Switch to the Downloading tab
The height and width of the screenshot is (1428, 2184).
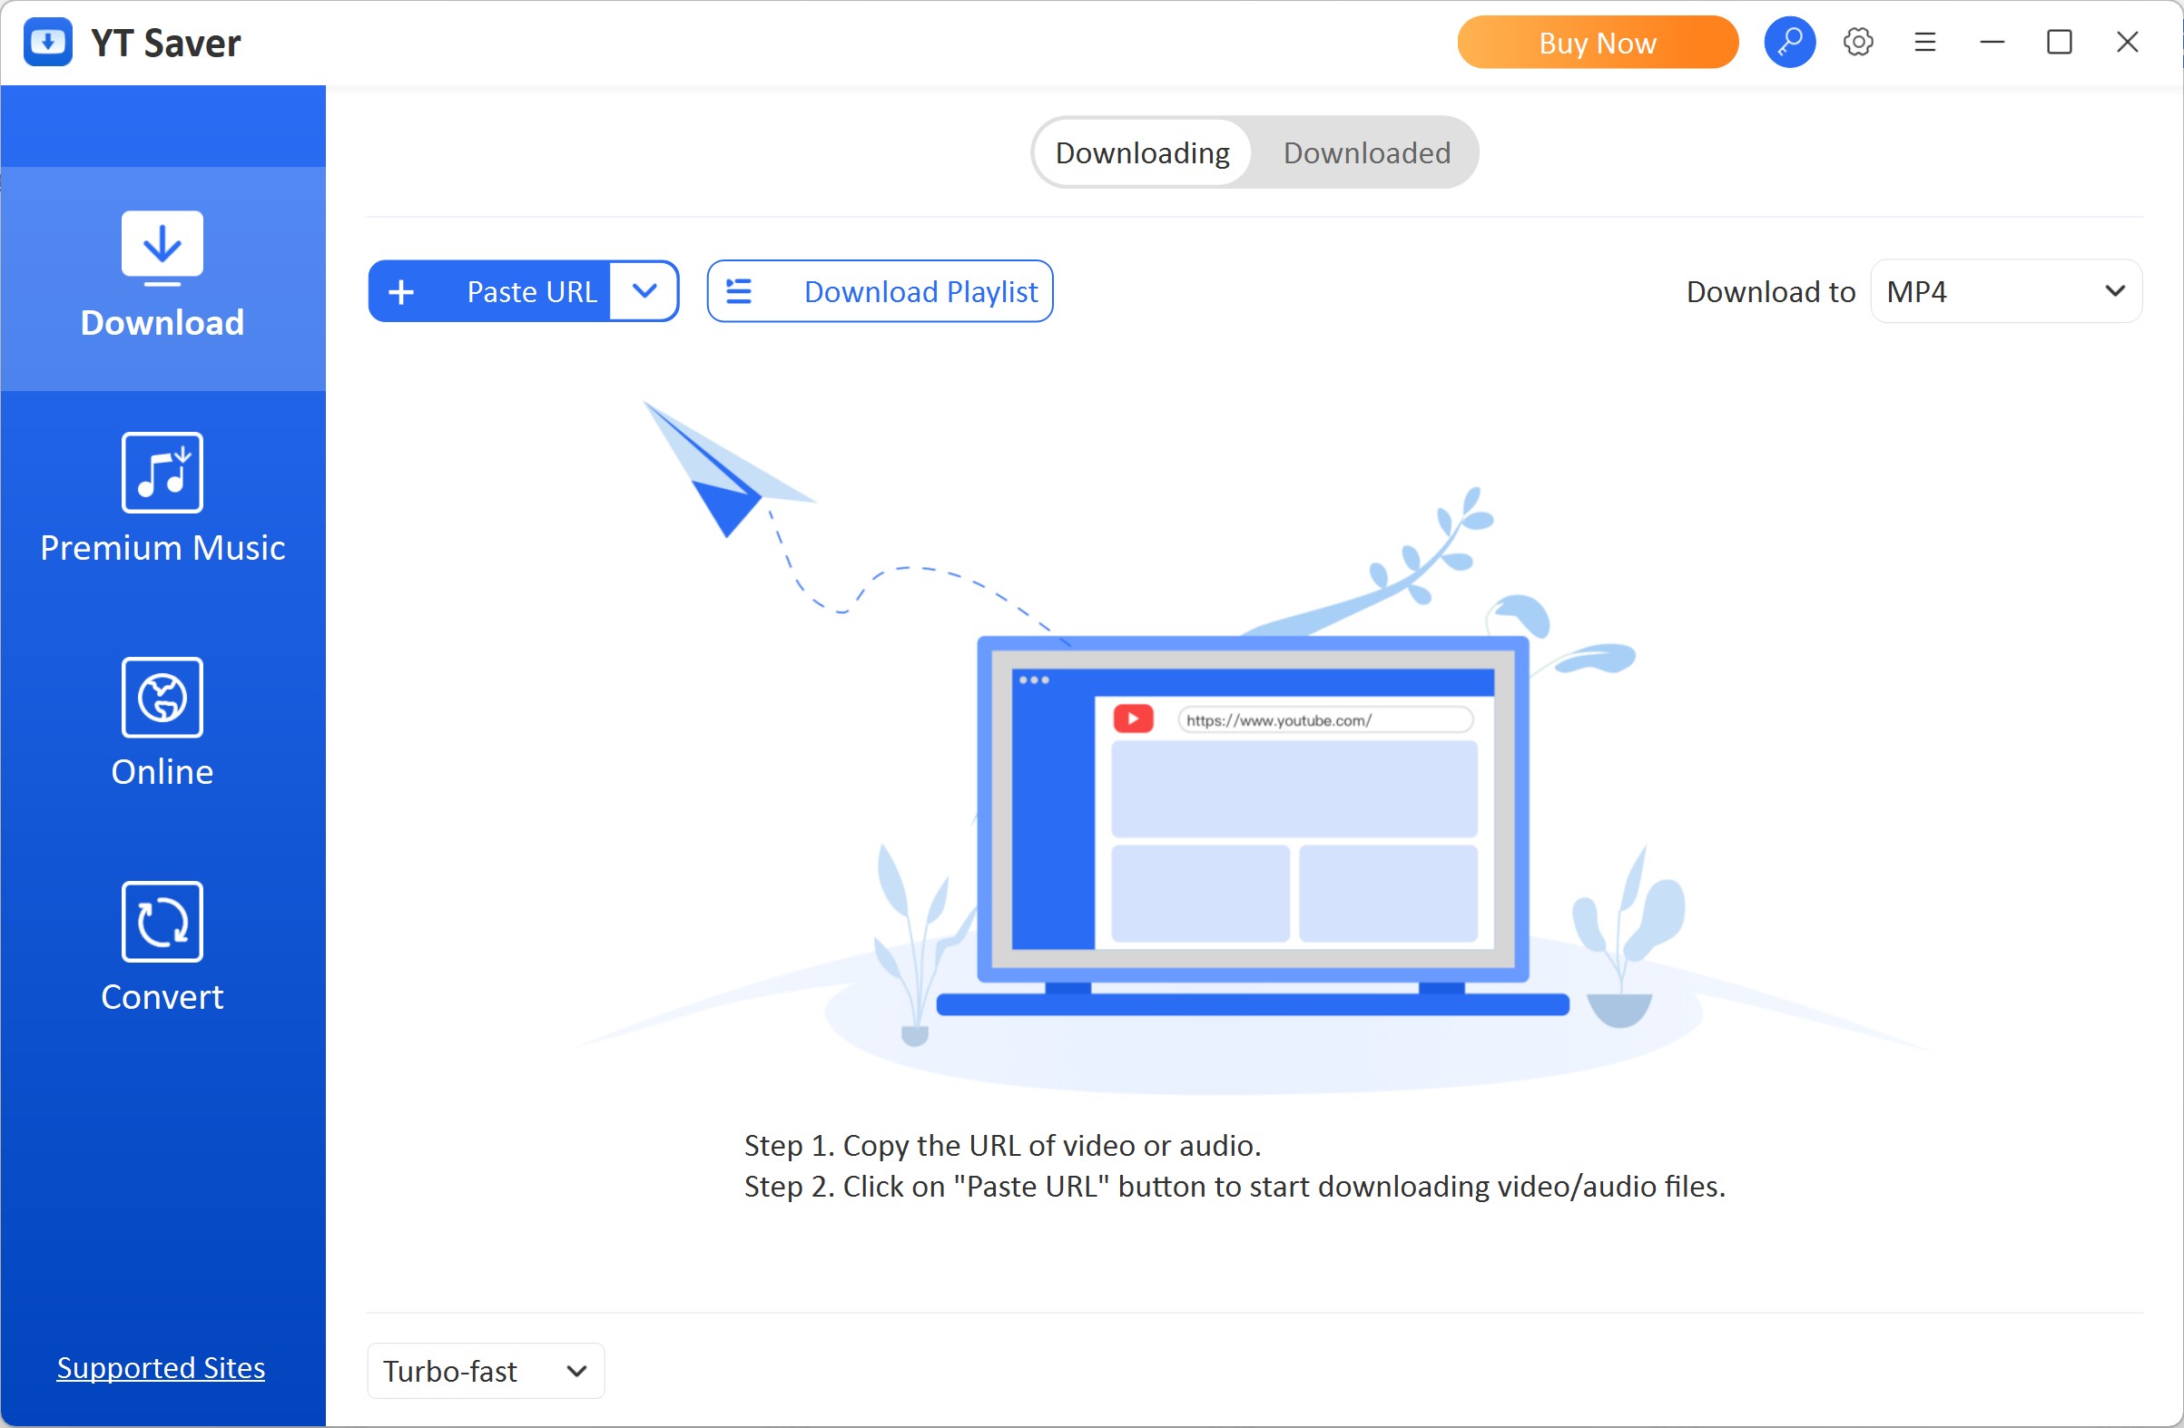coord(1142,153)
